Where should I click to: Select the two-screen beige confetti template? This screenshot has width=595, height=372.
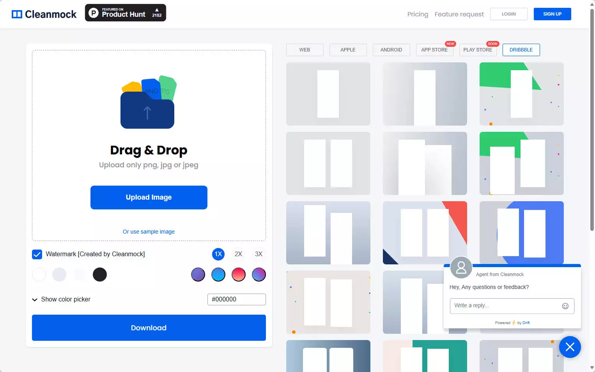[x=328, y=302]
